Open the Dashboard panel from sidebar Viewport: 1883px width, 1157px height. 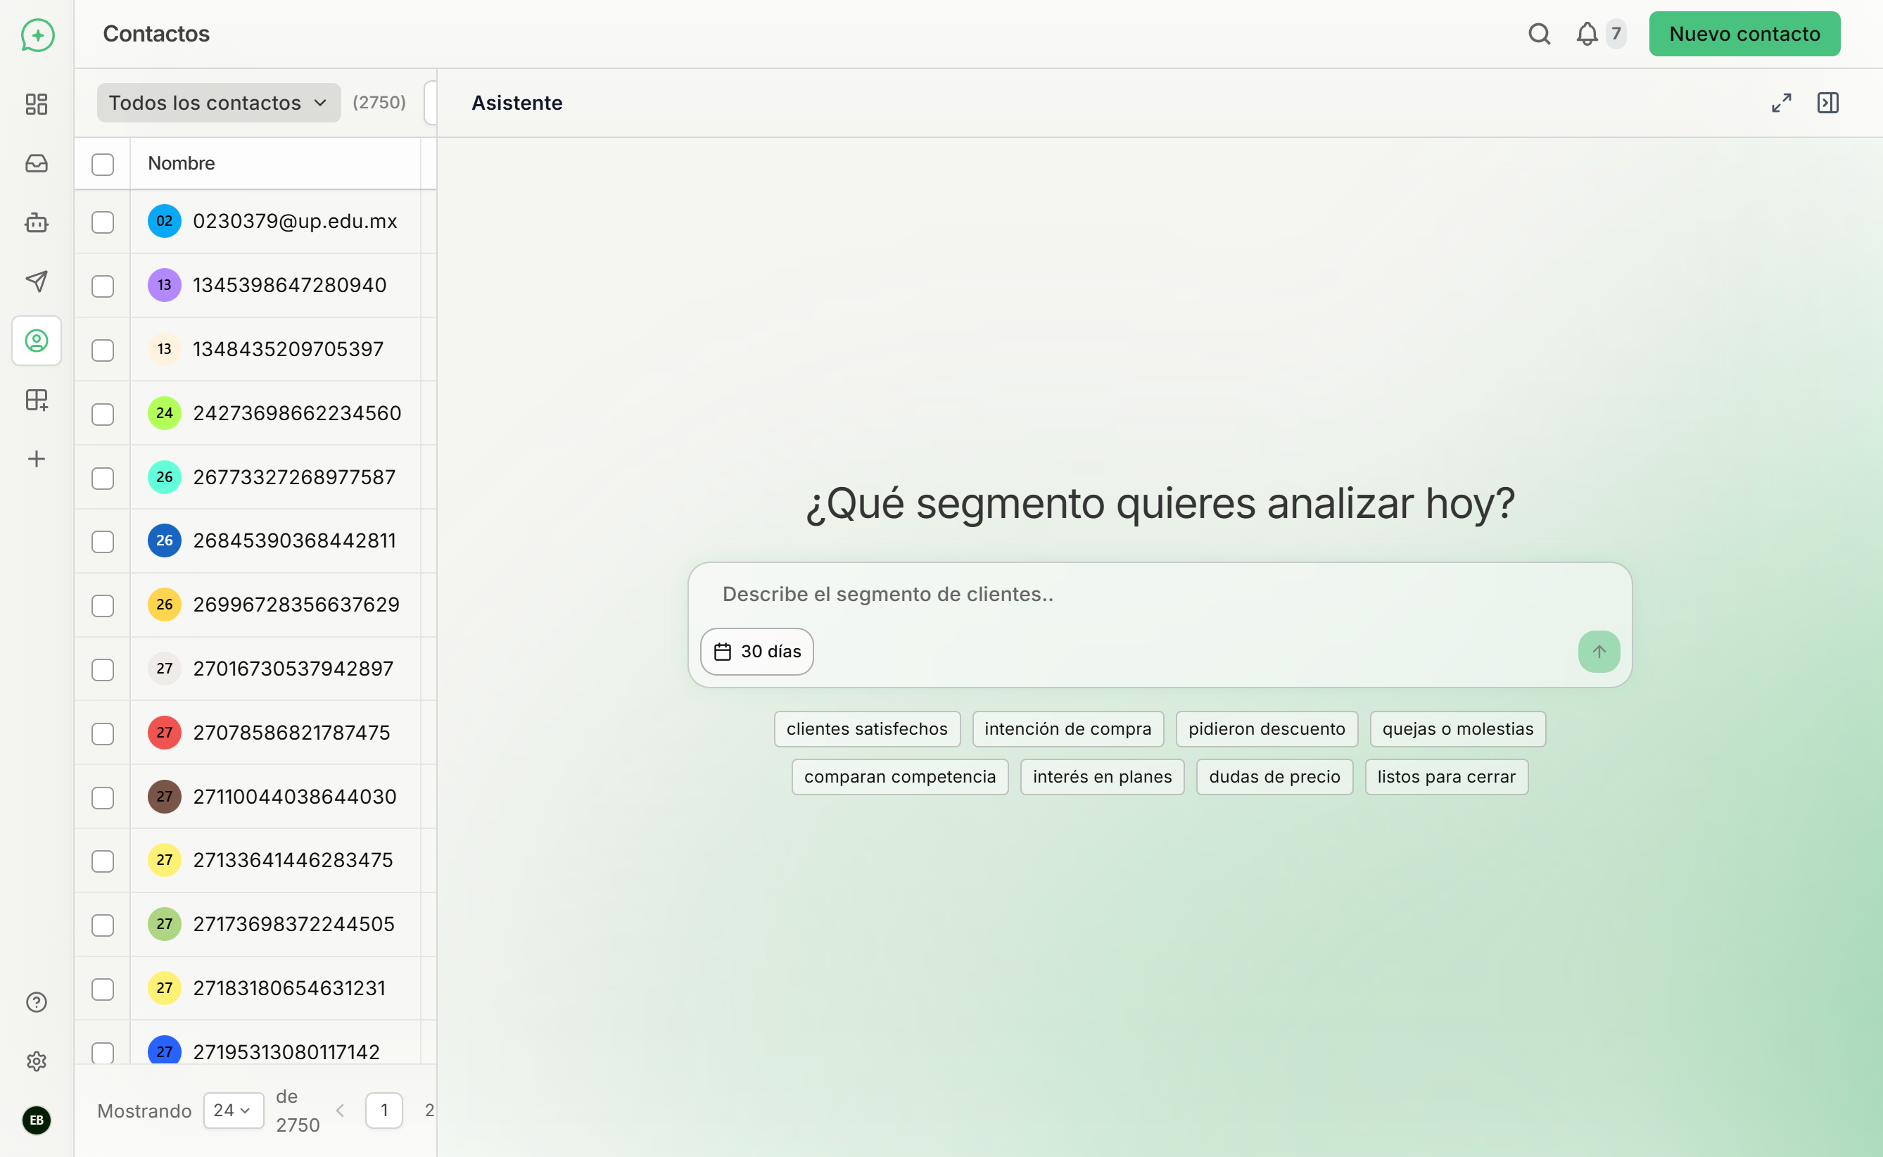(36, 104)
